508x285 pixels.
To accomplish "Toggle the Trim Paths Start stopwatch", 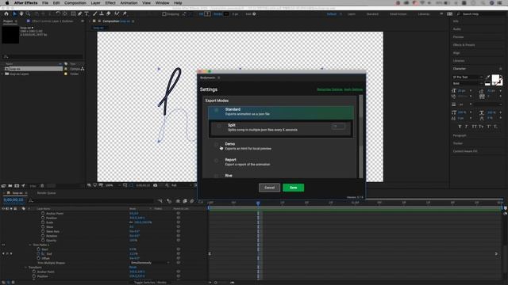I will point(39,249).
